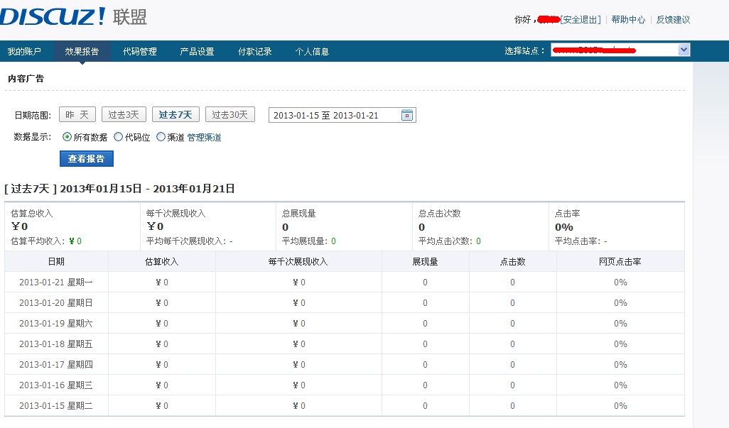Click the 总展现量 summary label
This screenshot has width=729, height=428.
pos(298,214)
